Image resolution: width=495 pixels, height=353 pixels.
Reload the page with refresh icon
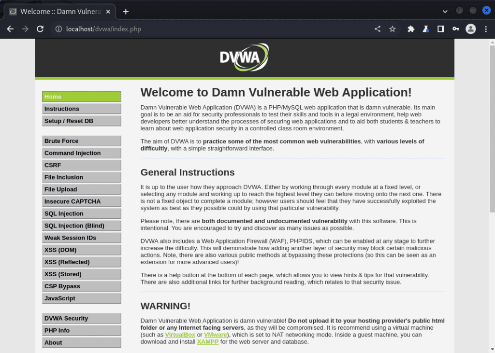pyautogui.click(x=40, y=29)
